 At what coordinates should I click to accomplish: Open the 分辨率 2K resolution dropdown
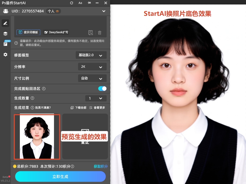click(x=92, y=67)
